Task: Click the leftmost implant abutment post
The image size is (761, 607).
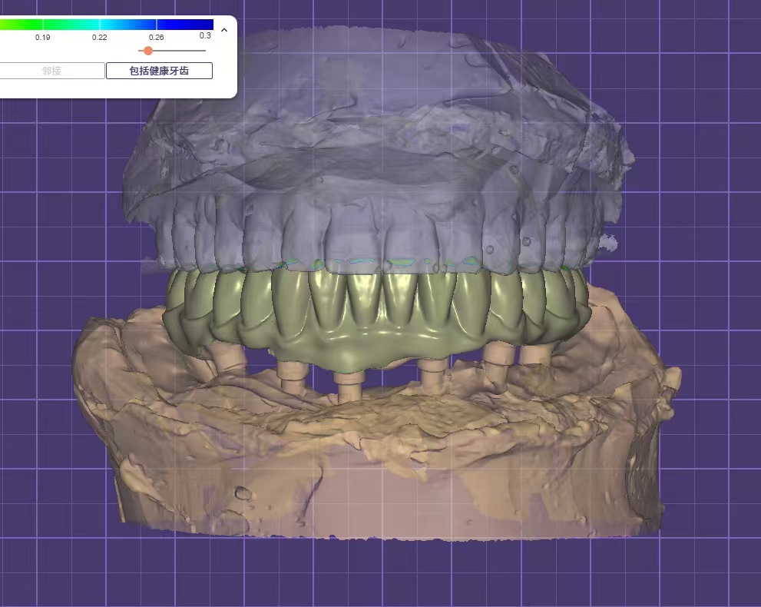Action: click(x=223, y=355)
